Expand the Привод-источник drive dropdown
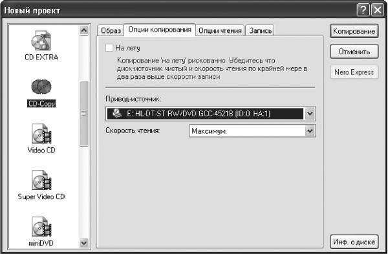The width and height of the screenshot is (388, 254). coord(310,114)
